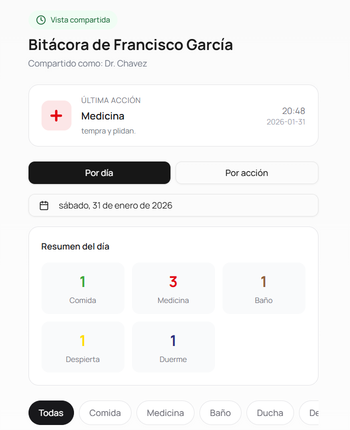This screenshot has height=430, width=350.
Task: Open the date picker showing sábado, 31 de enero
Action: pos(173,205)
